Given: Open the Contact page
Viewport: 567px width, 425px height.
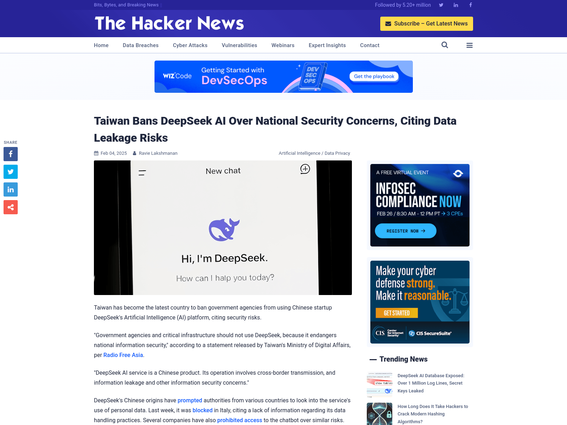Looking at the screenshot, I should (x=370, y=45).
